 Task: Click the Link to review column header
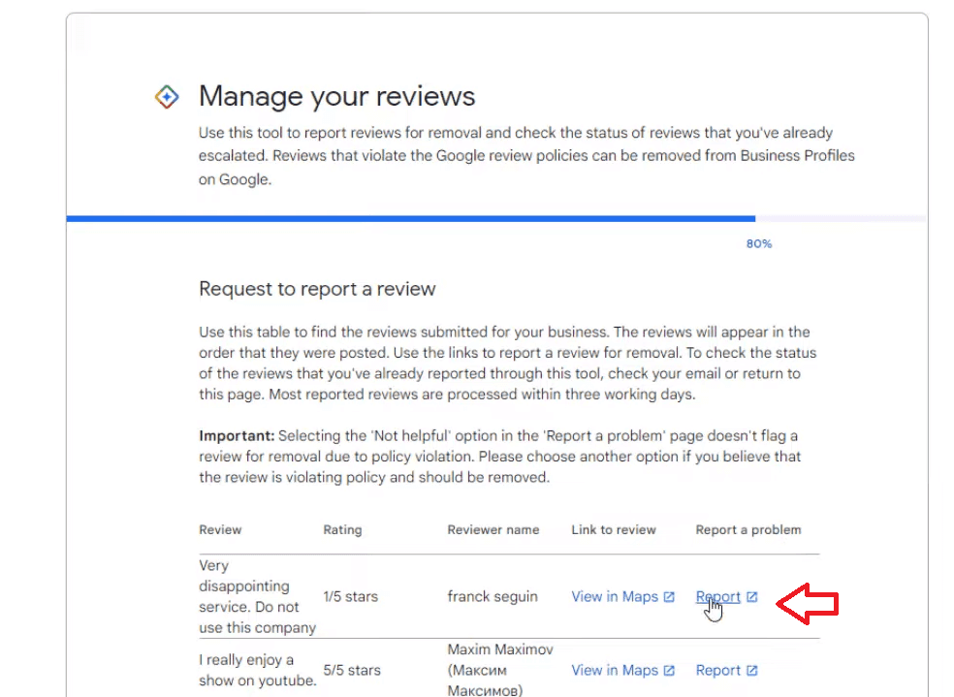point(613,529)
